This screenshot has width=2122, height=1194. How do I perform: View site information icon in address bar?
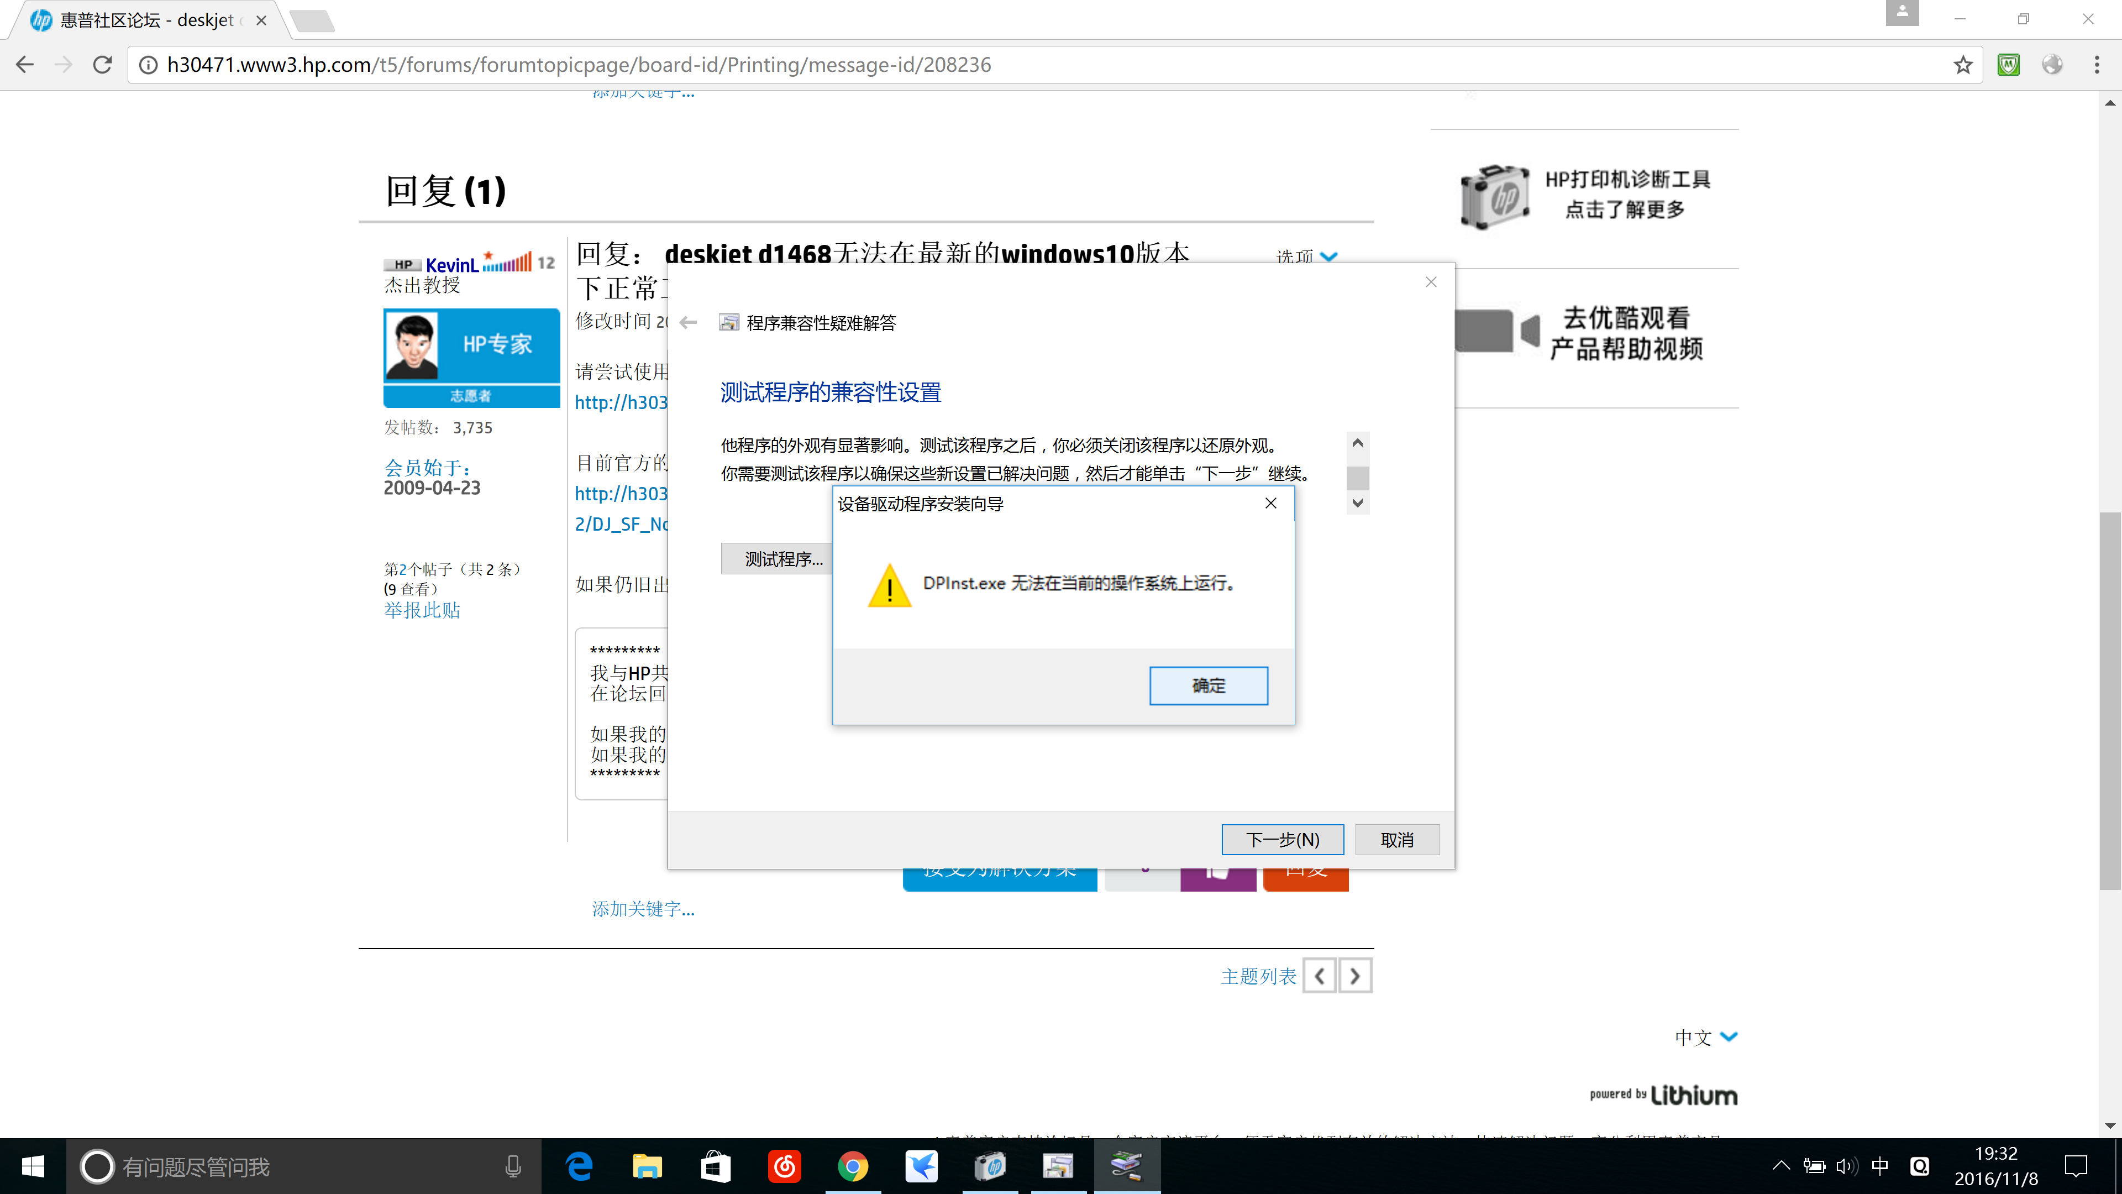[148, 64]
